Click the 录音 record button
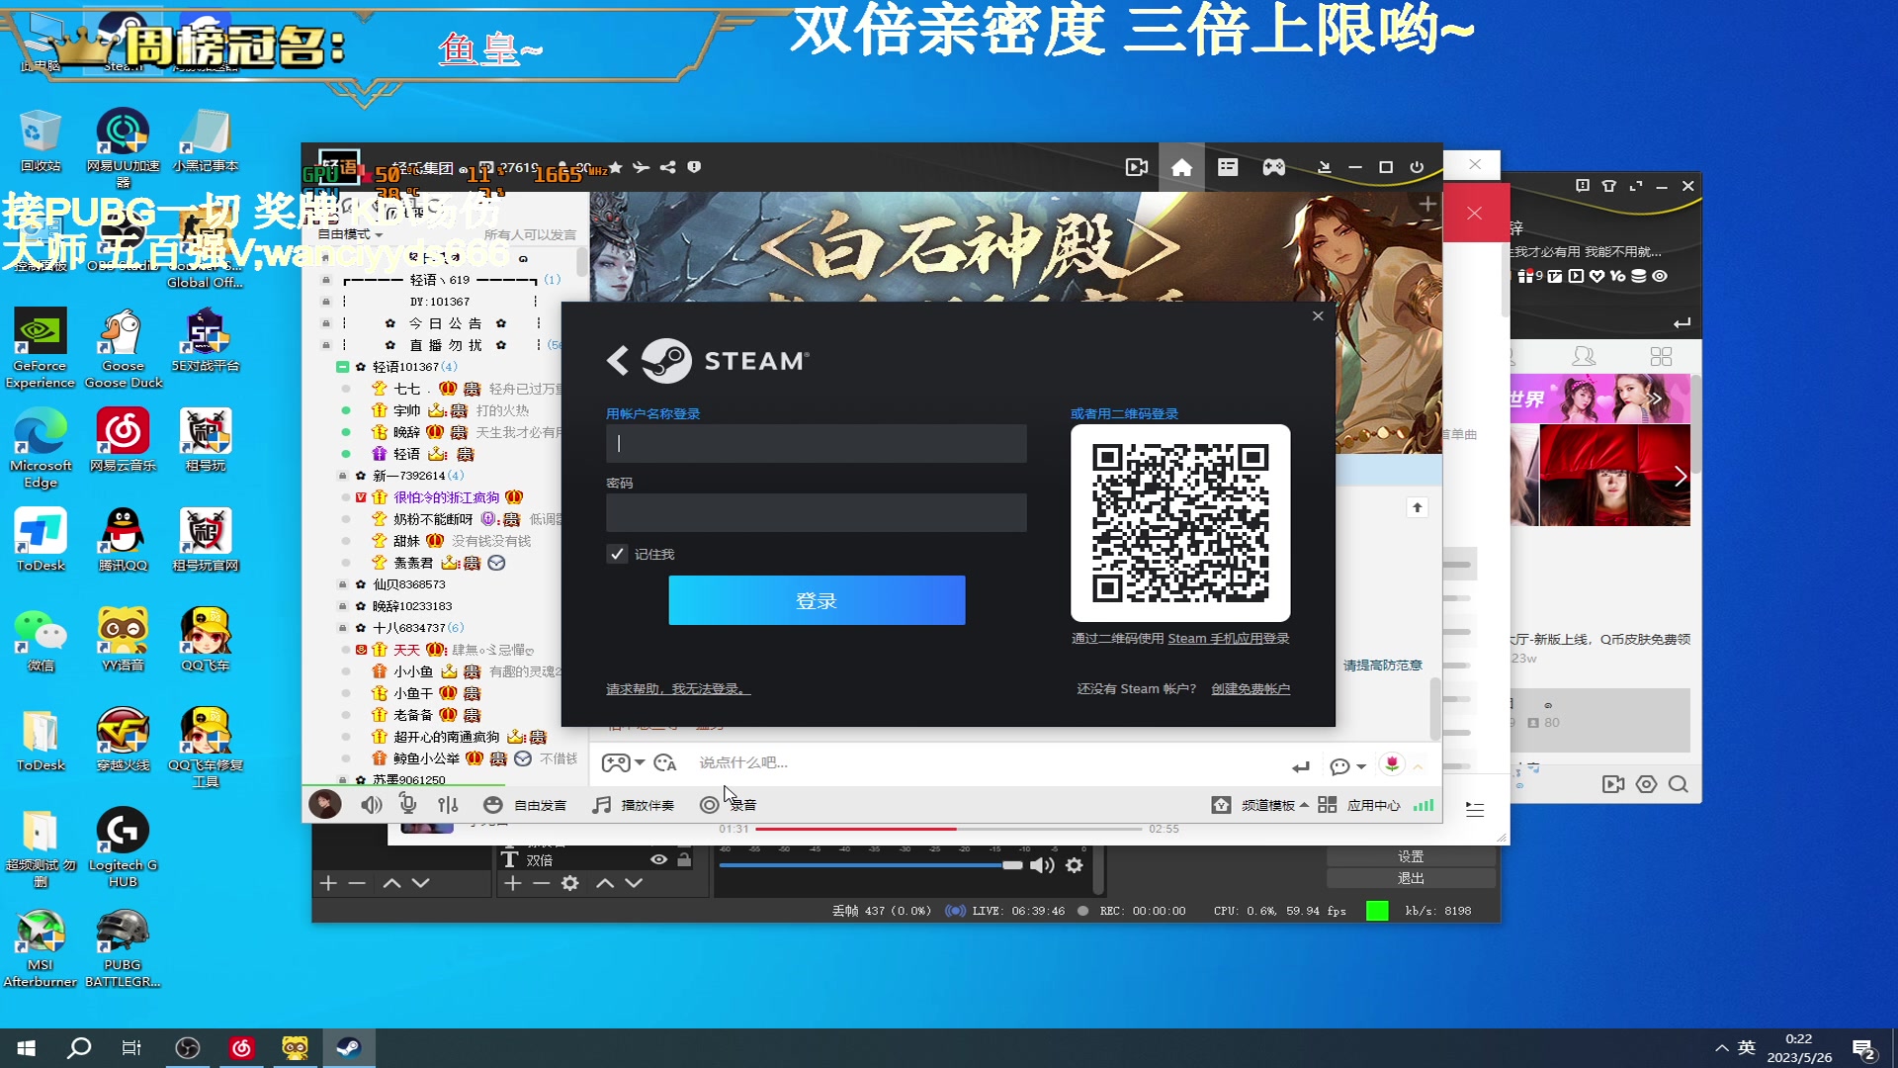Viewport: 1898px width, 1068px height. 729,805
